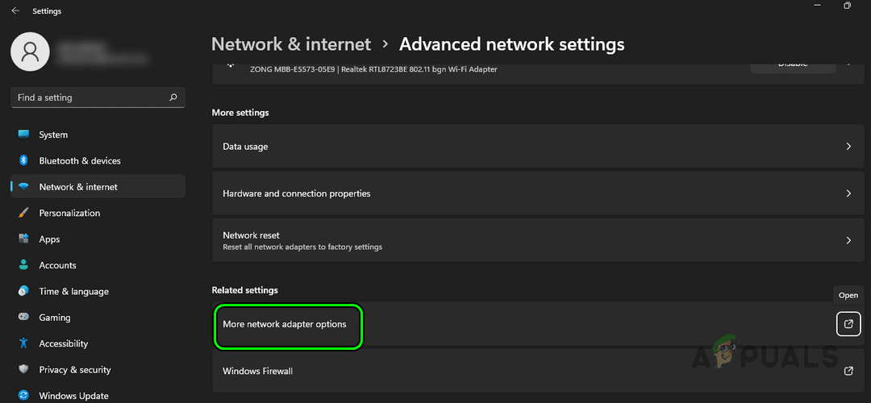
Task: Expand Data usage chevron
Action: point(848,147)
